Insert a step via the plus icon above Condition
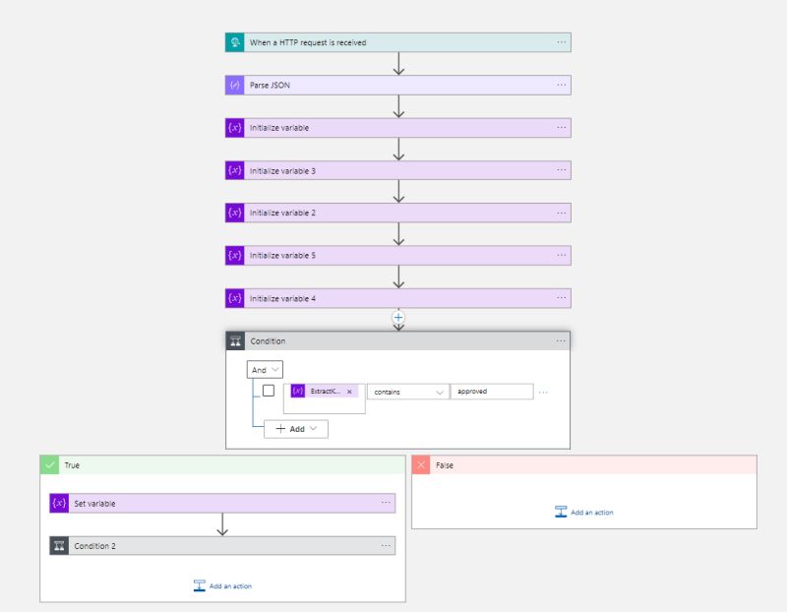Screen dimensions: 787x612 pos(398,317)
